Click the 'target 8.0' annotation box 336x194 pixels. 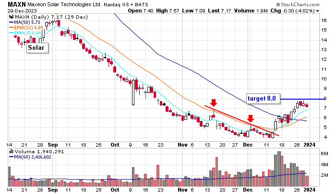tap(263, 99)
